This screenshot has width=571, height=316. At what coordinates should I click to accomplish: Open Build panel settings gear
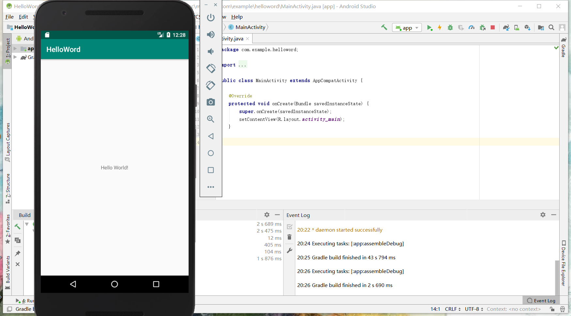267,215
